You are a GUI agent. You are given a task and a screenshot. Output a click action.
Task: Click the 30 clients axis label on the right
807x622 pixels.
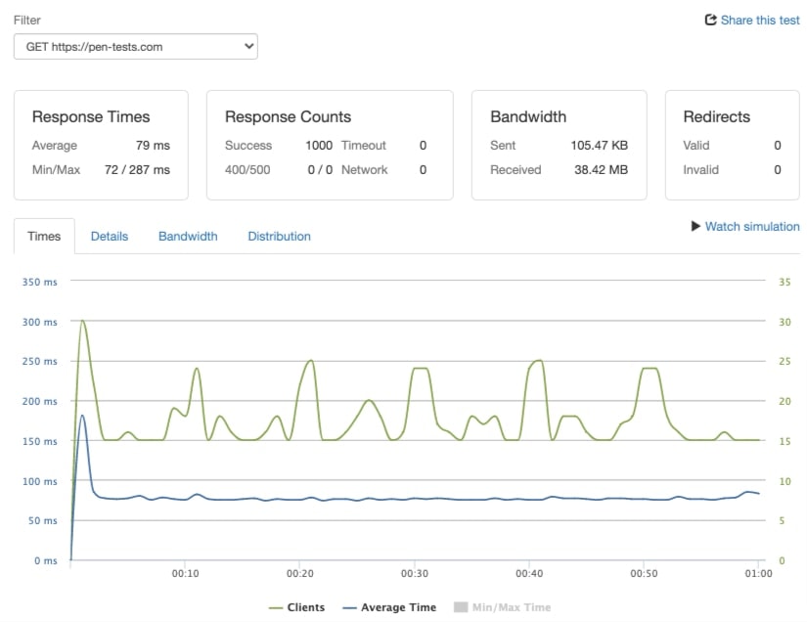coord(785,322)
